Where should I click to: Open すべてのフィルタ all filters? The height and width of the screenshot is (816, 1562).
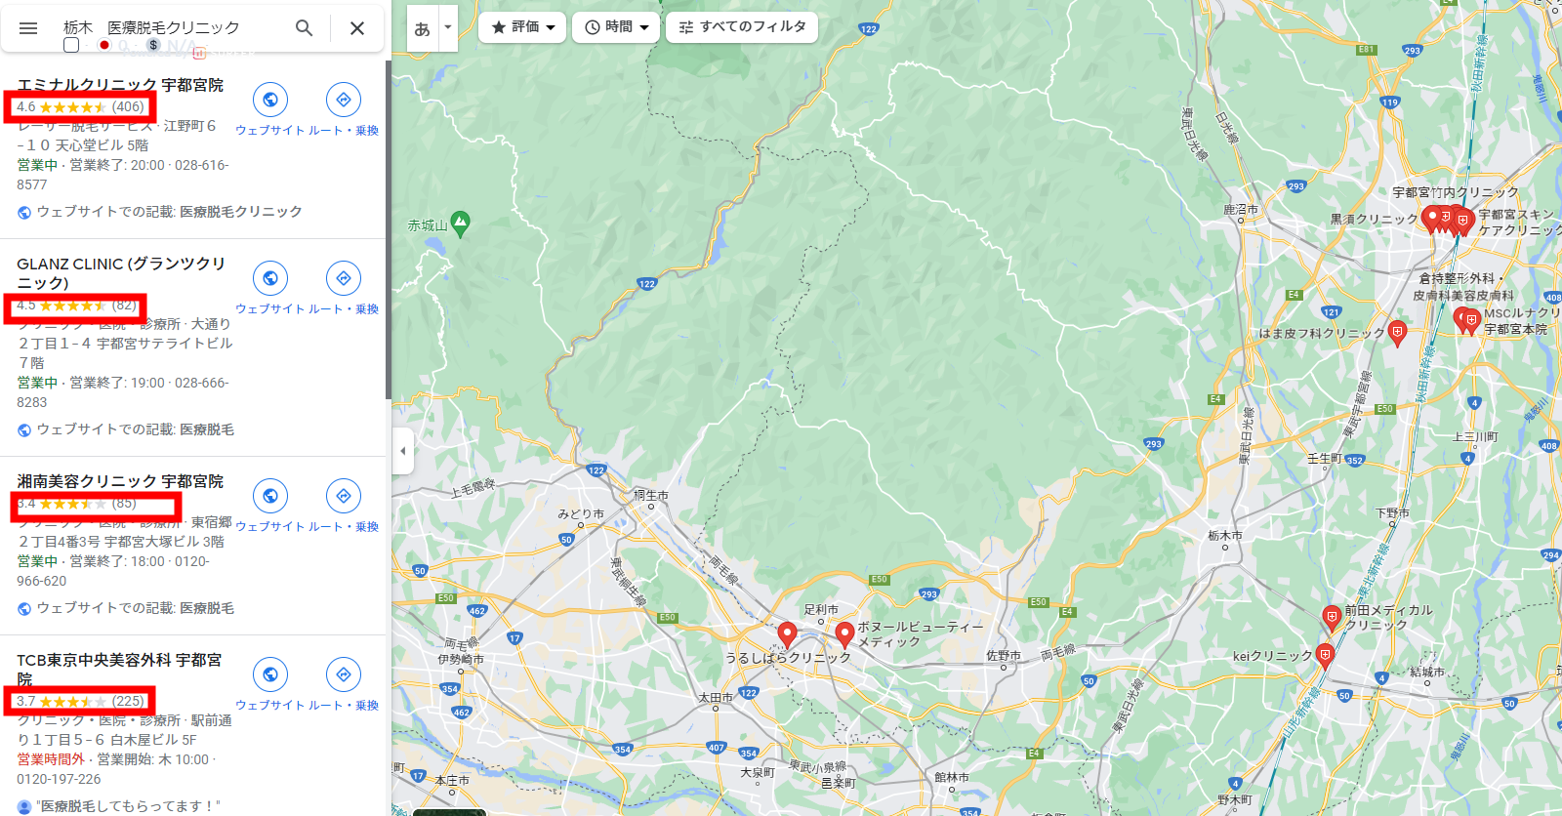point(742,27)
